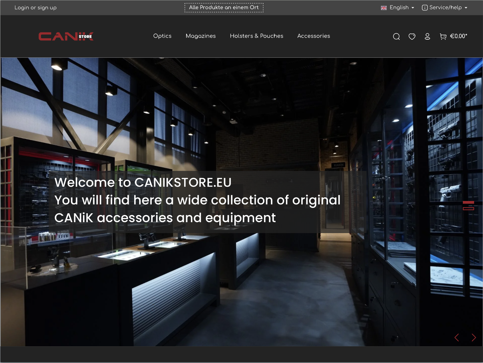This screenshot has height=363, width=483.
Task: Open Holsters & Pouches category
Action: pyautogui.click(x=257, y=36)
